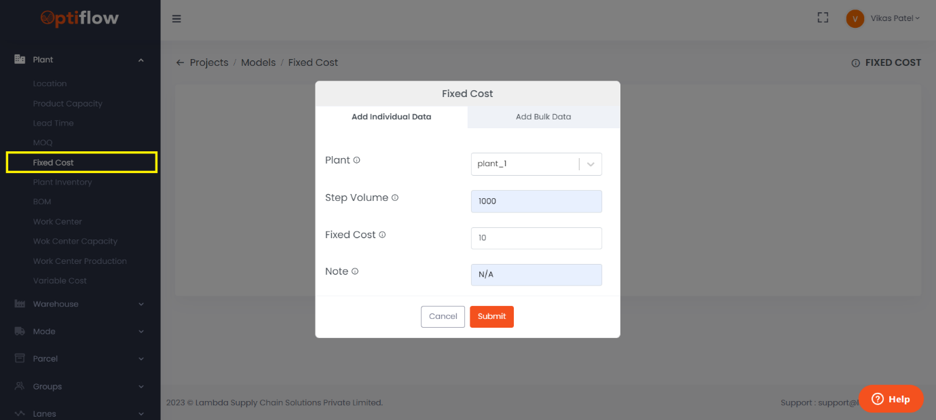Open Product Capacity in the sidebar

point(68,104)
